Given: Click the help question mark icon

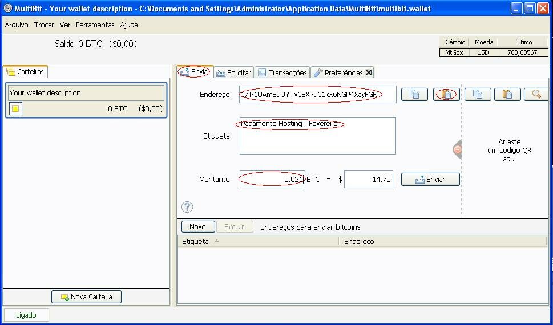Looking at the screenshot, I should click(187, 207).
